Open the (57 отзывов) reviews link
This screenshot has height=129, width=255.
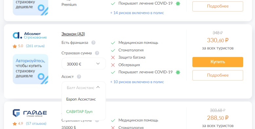click(x=36, y=123)
